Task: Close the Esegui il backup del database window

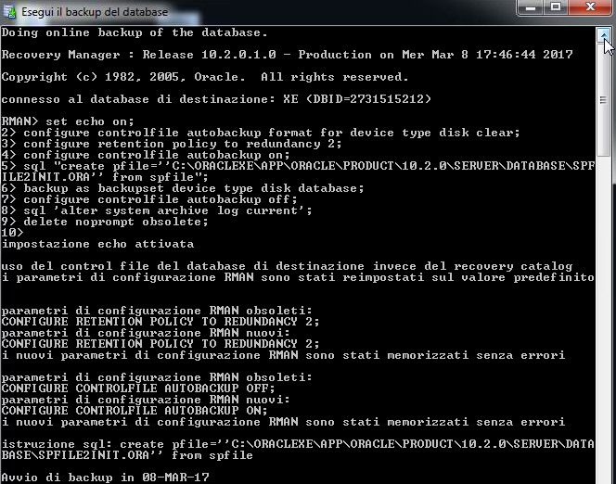Action: (x=590, y=7)
